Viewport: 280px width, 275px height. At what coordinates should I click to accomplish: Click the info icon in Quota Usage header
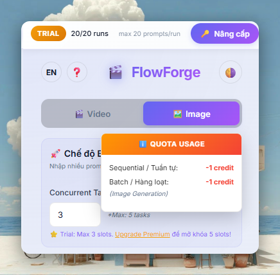(x=143, y=144)
